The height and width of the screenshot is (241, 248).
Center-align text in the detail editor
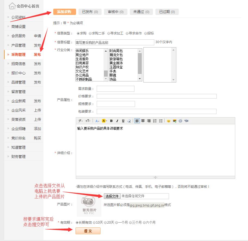[143, 121]
